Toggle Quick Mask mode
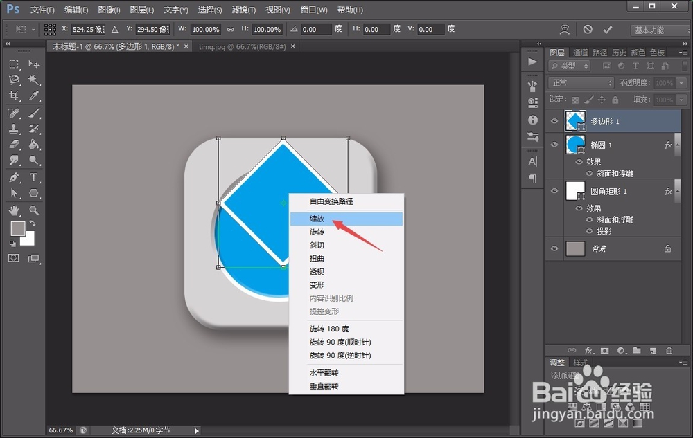 point(14,258)
